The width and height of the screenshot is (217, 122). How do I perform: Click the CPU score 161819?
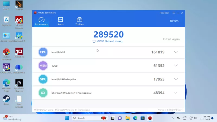158,52
